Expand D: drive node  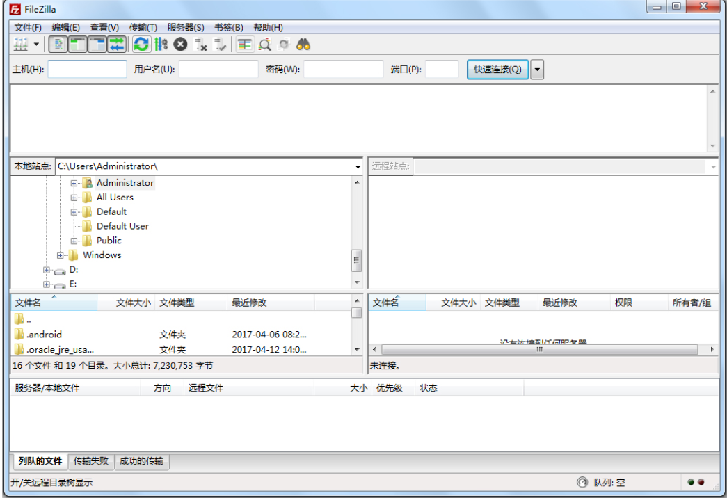[46, 269]
